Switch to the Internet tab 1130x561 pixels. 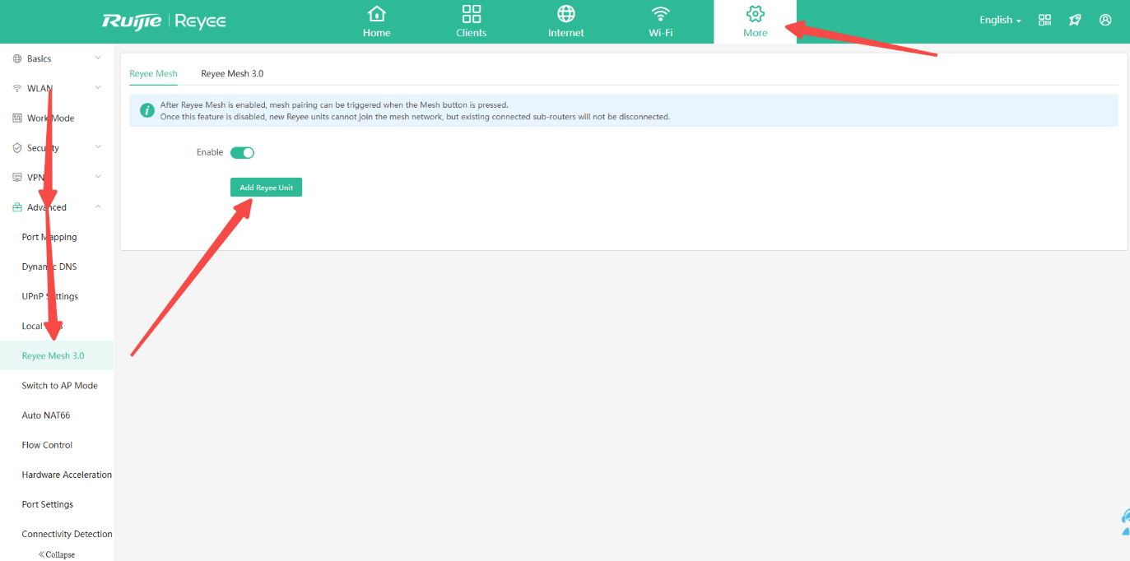[566, 21]
